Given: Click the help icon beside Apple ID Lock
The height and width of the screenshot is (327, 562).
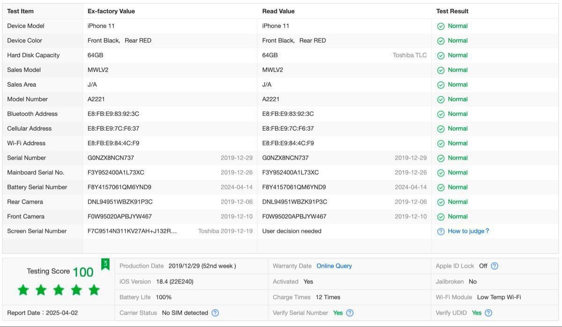Looking at the screenshot, I should (495, 266).
